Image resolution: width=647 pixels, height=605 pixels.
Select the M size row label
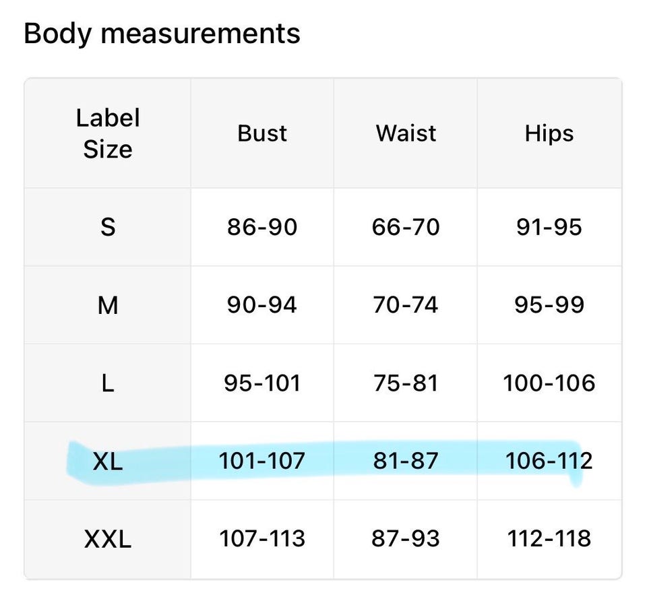pyautogui.click(x=108, y=305)
